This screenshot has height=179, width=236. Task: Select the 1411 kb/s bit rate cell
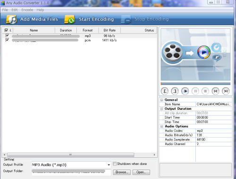tap(110, 40)
